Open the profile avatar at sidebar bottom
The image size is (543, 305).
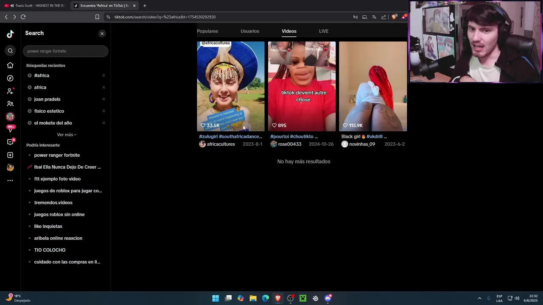coord(10,167)
